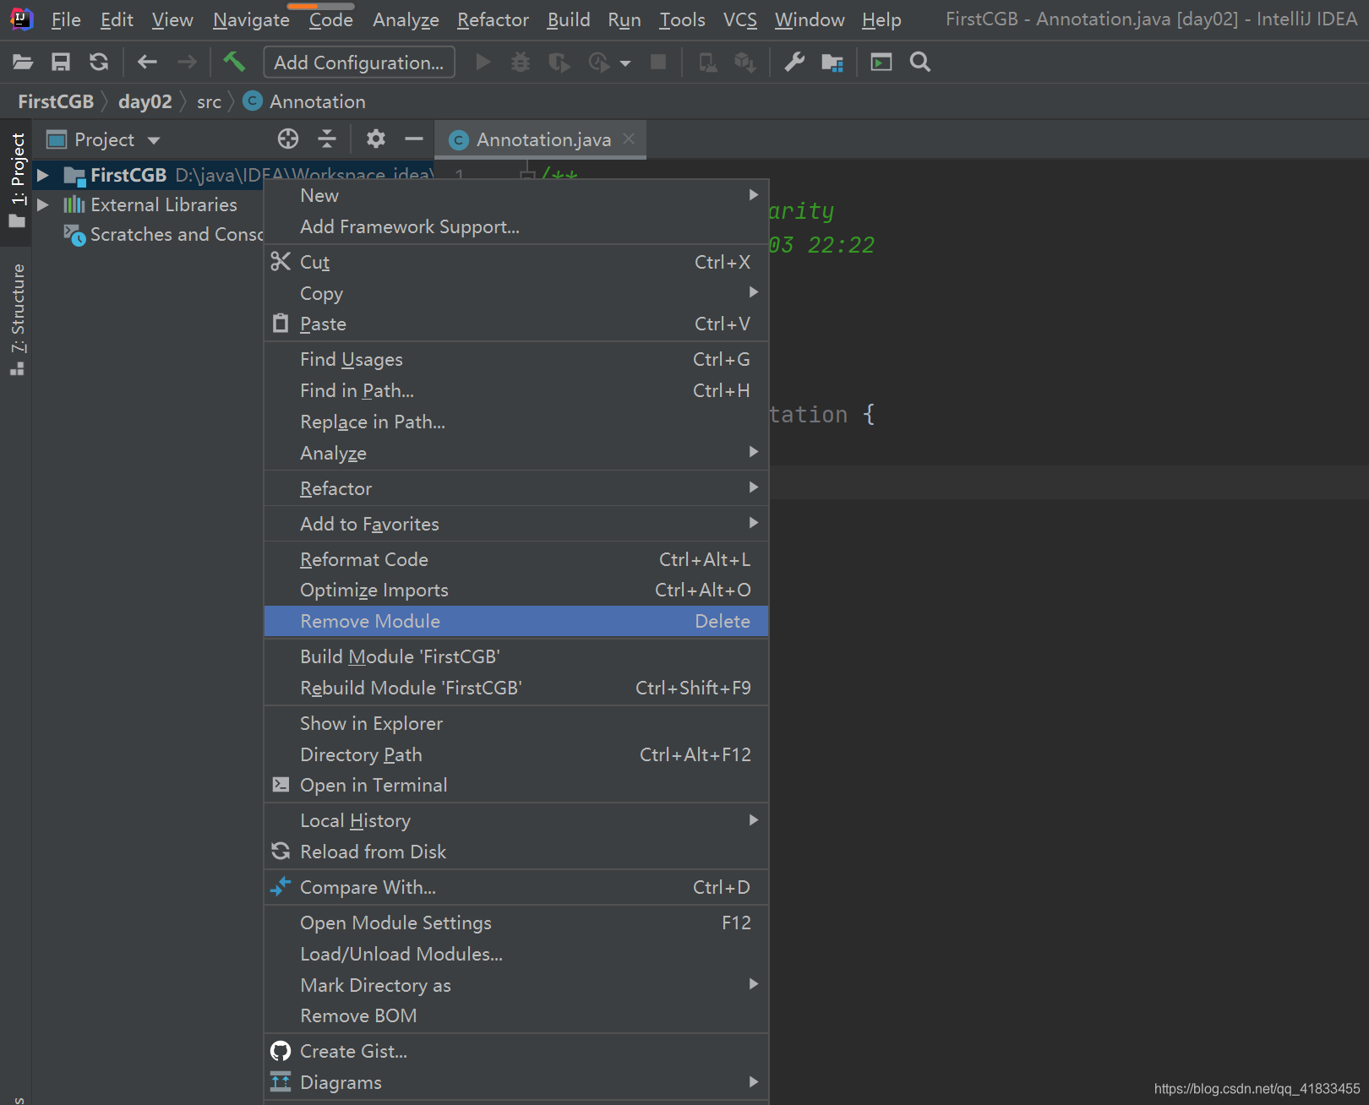
Task: Click Create Gist... with GitHub icon
Action: pos(515,1051)
